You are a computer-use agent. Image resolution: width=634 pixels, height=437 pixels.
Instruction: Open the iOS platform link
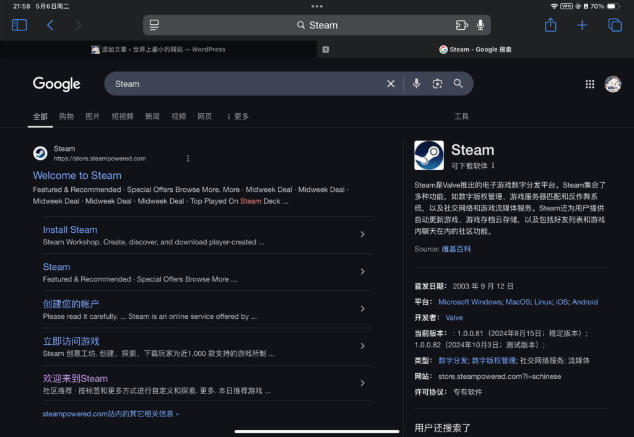click(562, 302)
